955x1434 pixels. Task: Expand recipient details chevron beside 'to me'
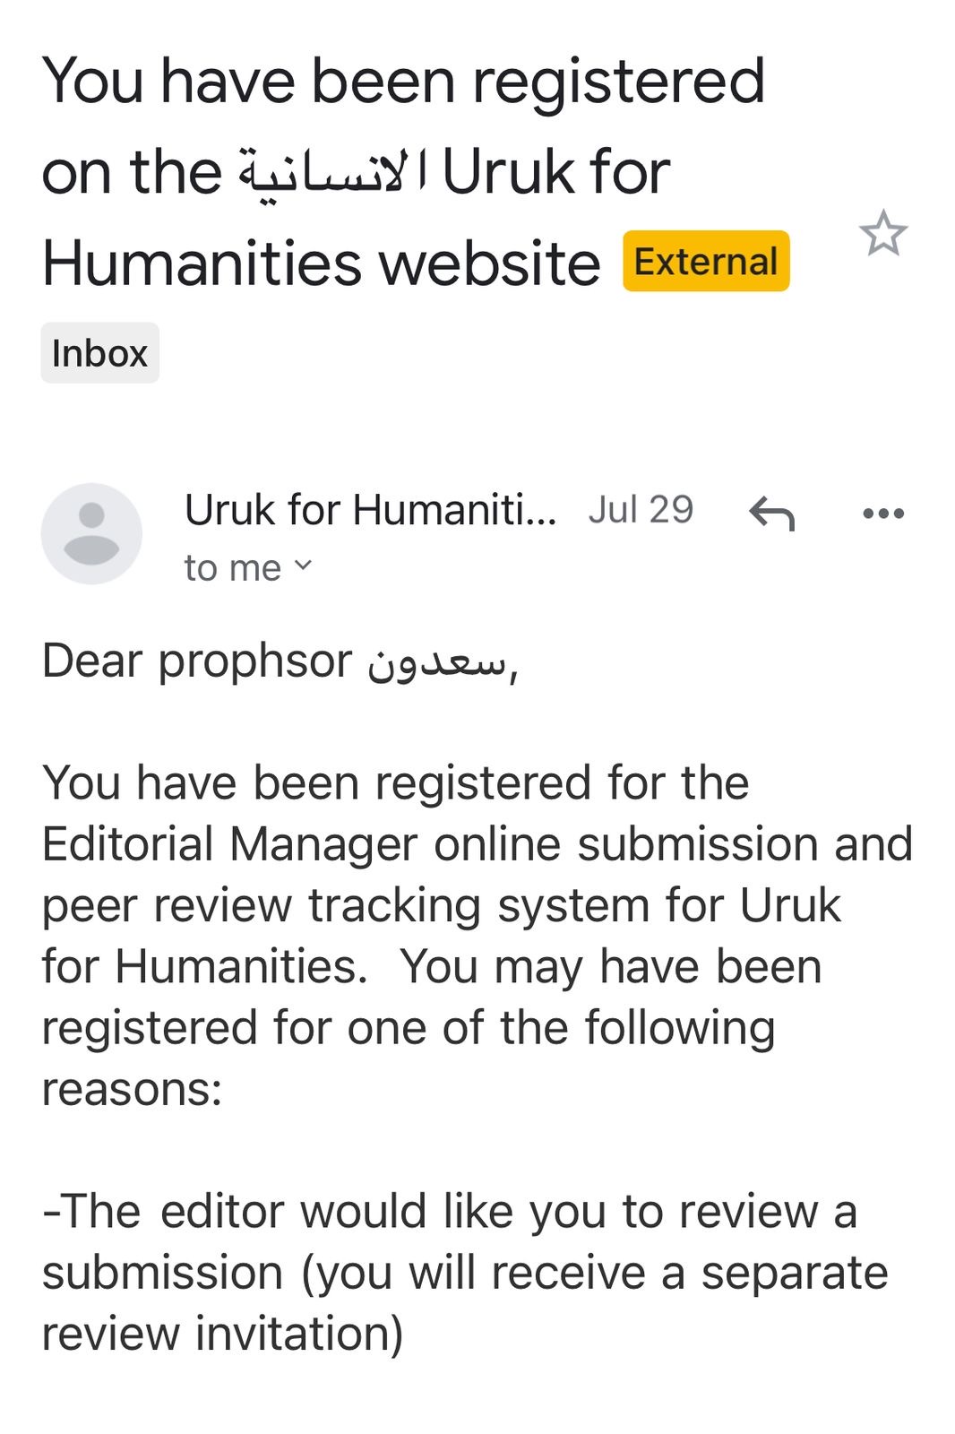(304, 566)
